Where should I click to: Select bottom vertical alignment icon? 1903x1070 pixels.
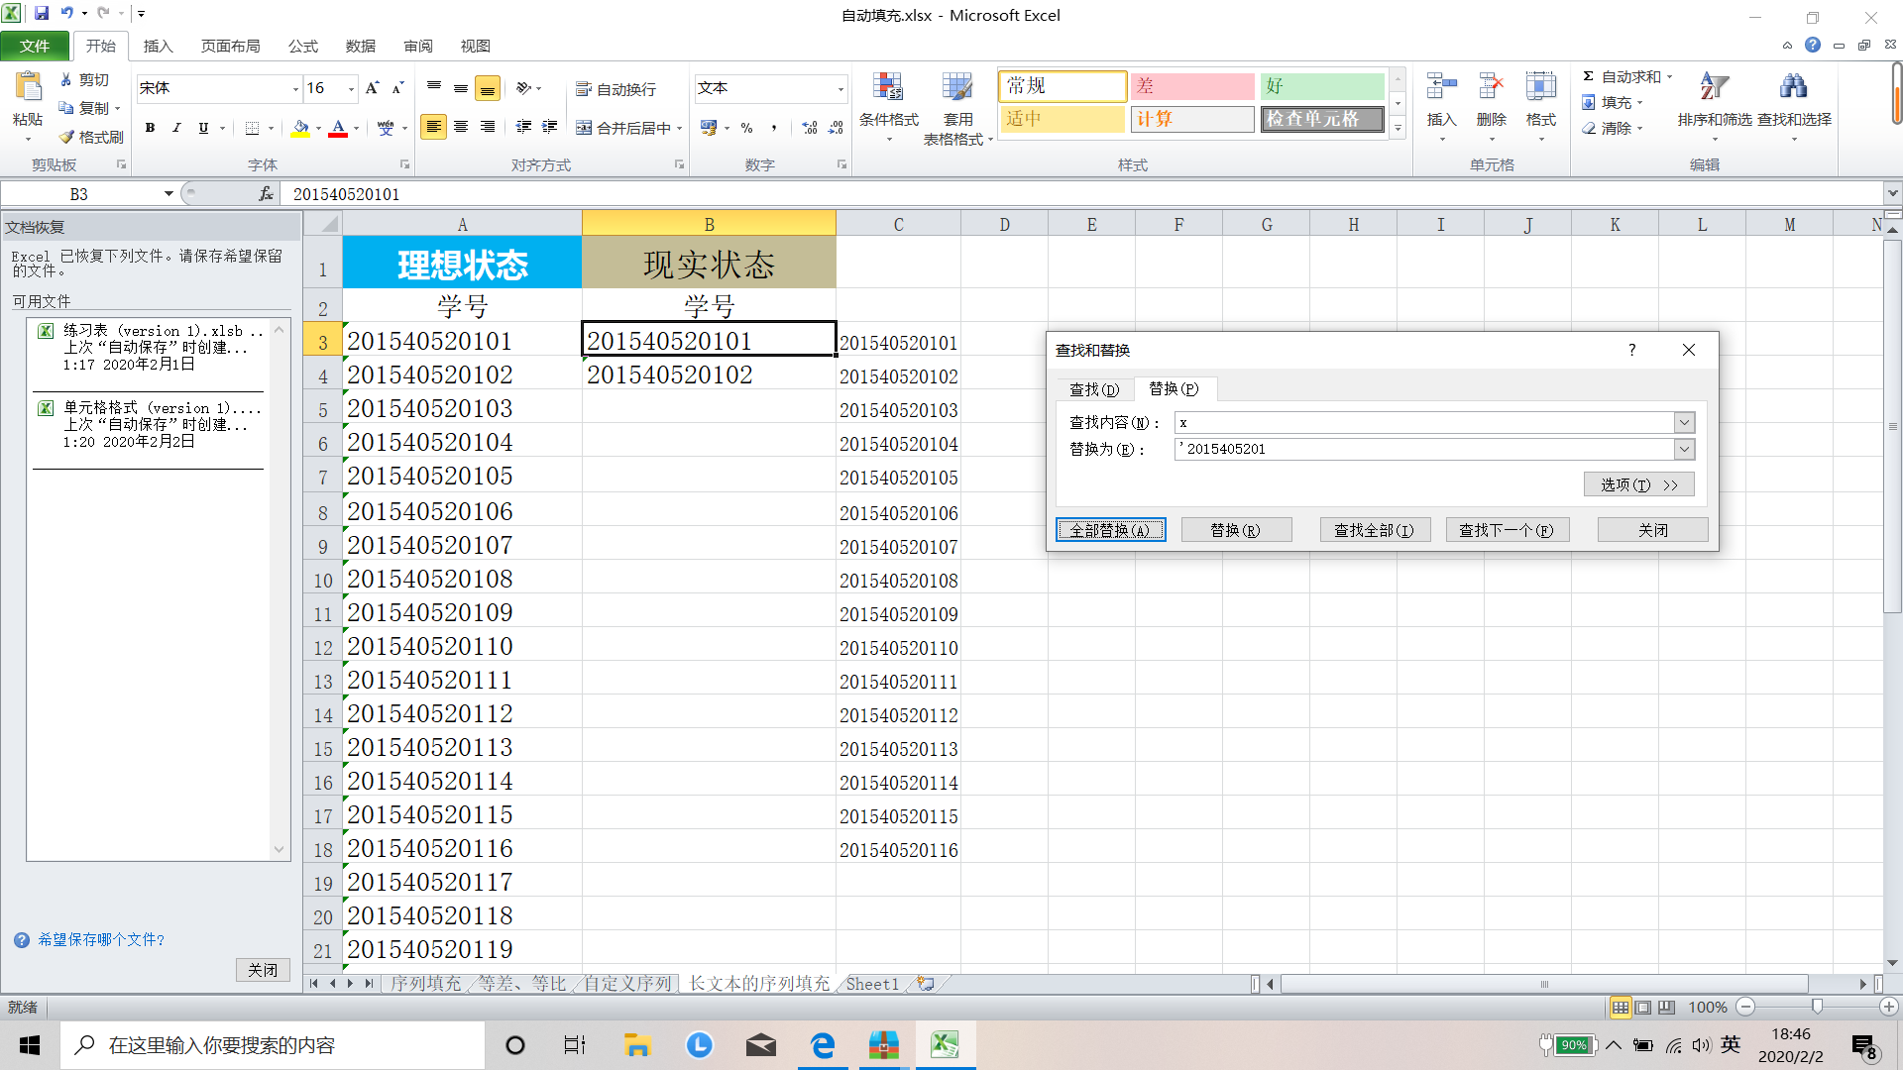488,88
